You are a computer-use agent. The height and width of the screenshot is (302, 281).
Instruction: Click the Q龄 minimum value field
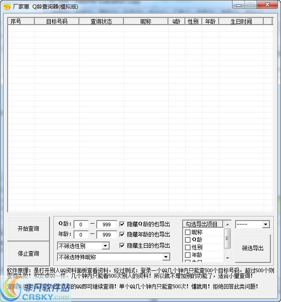81,224
